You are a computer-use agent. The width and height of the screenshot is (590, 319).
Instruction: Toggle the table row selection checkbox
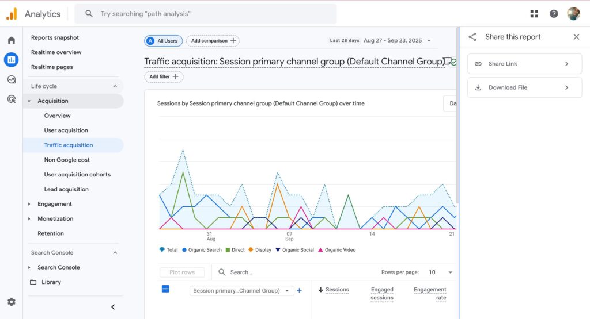click(165, 289)
